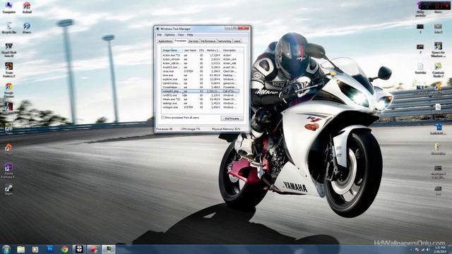
Task: Open Task Manager Options menu
Action: click(169, 35)
